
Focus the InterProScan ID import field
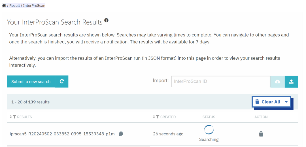click(x=220, y=81)
